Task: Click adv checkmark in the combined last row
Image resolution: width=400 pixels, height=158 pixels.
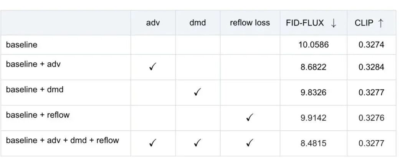Action: tap(152, 143)
